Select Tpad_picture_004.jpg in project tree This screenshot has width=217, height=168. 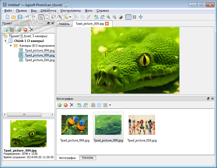(x=40, y=50)
